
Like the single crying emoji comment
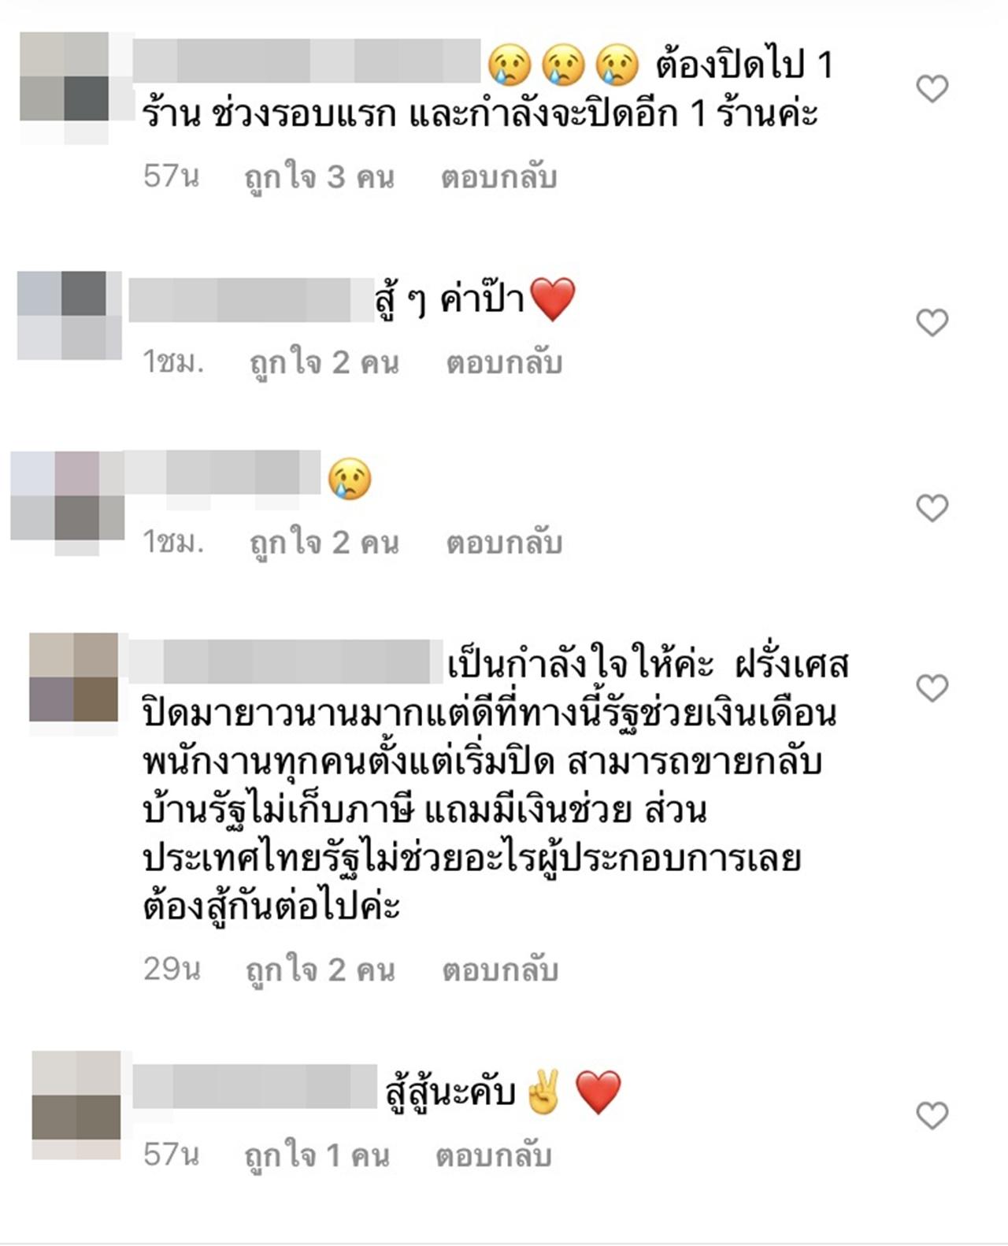(x=932, y=508)
